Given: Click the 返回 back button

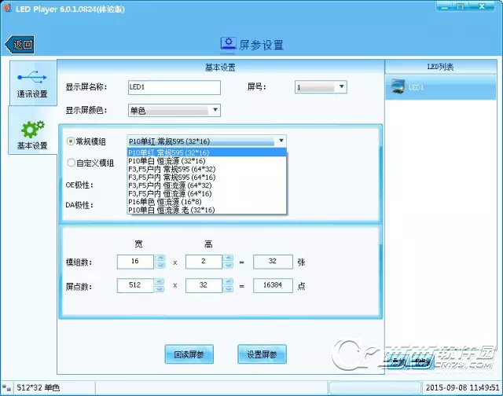Looking at the screenshot, I should [x=20, y=45].
